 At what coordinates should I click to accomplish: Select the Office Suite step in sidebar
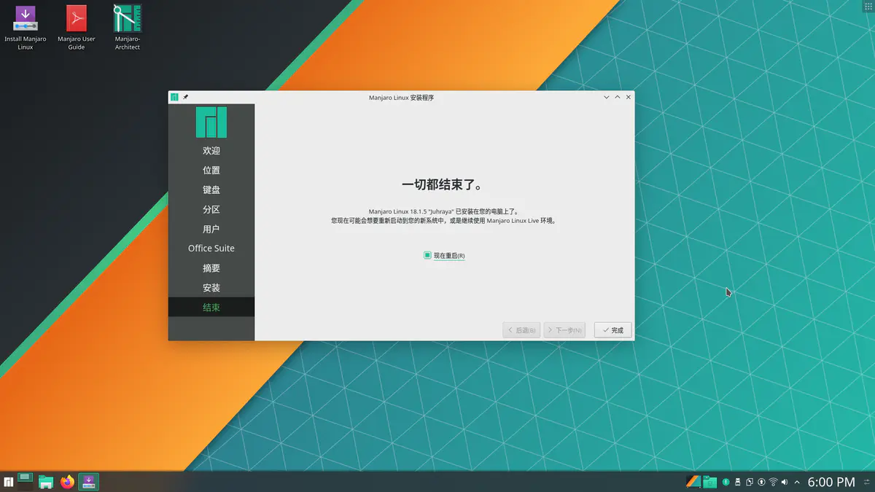(x=211, y=249)
